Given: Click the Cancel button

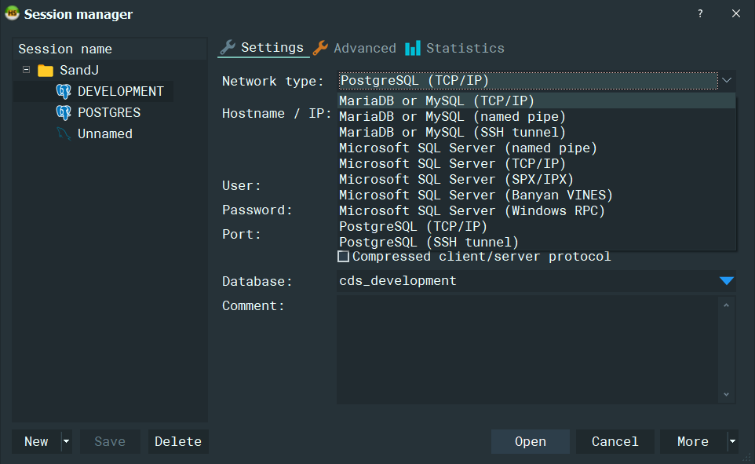Looking at the screenshot, I should (615, 441).
